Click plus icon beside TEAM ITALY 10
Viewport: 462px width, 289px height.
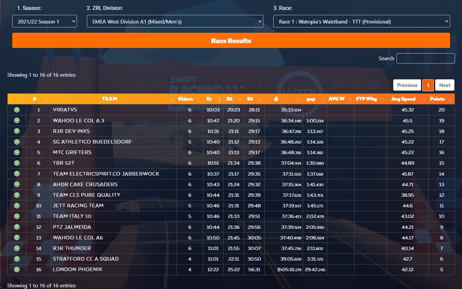pyautogui.click(x=17, y=216)
